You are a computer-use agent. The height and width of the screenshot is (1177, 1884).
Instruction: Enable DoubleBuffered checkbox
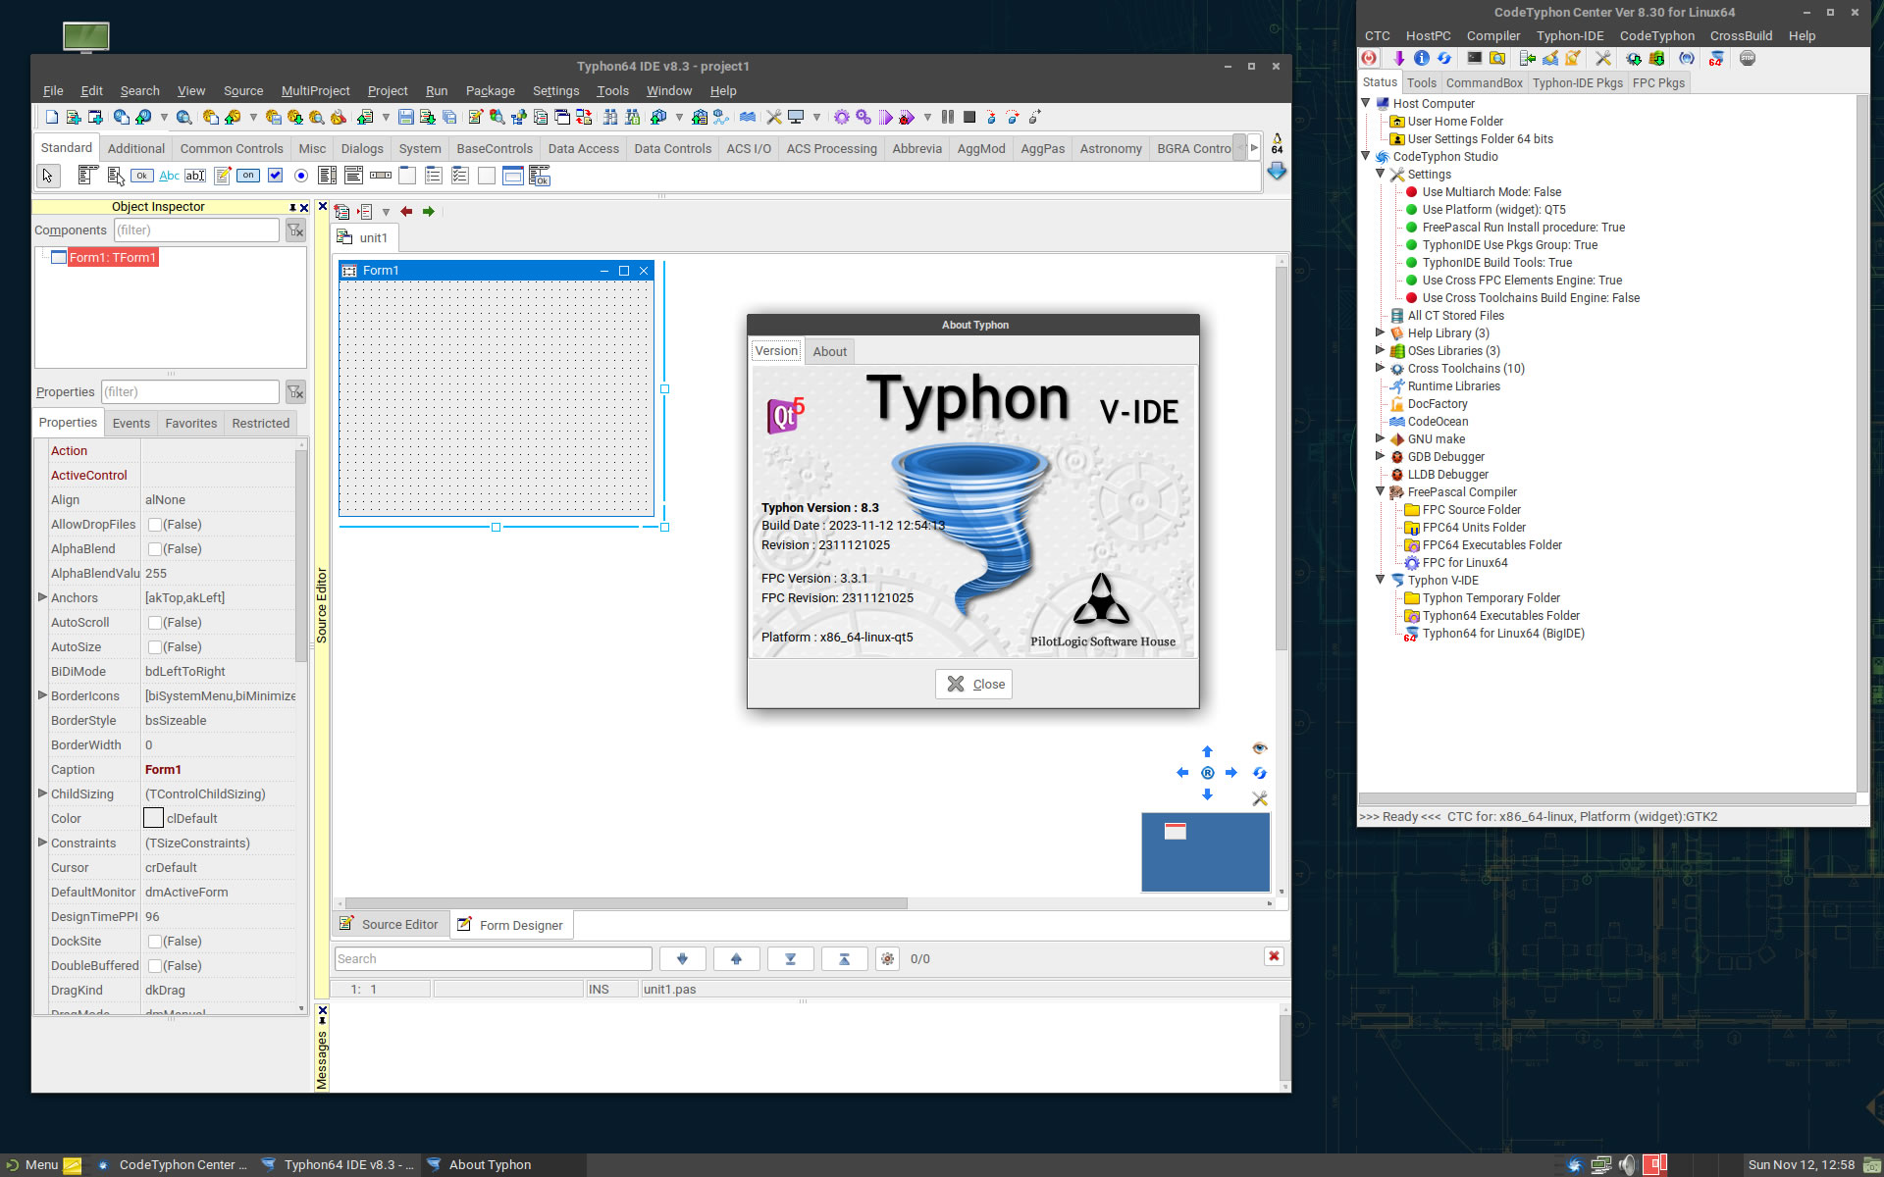[x=155, y=966]
